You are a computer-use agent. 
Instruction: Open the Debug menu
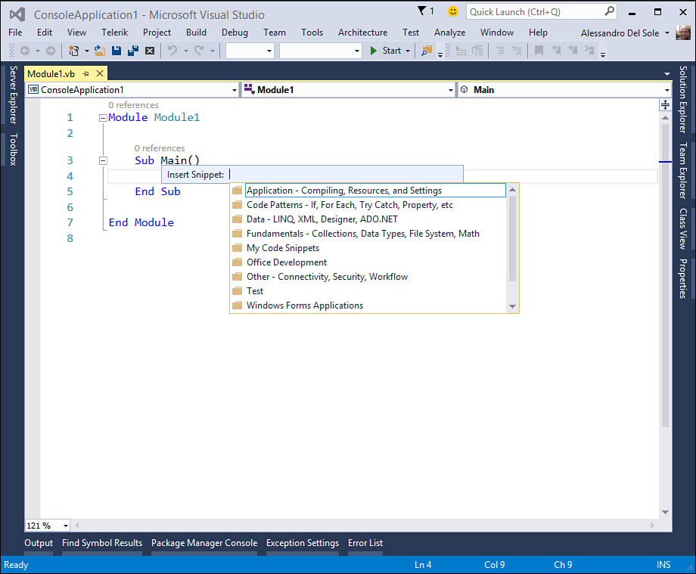click(235, 33)
